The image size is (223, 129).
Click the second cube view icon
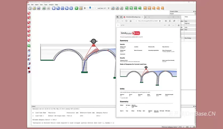click(29, 55)
